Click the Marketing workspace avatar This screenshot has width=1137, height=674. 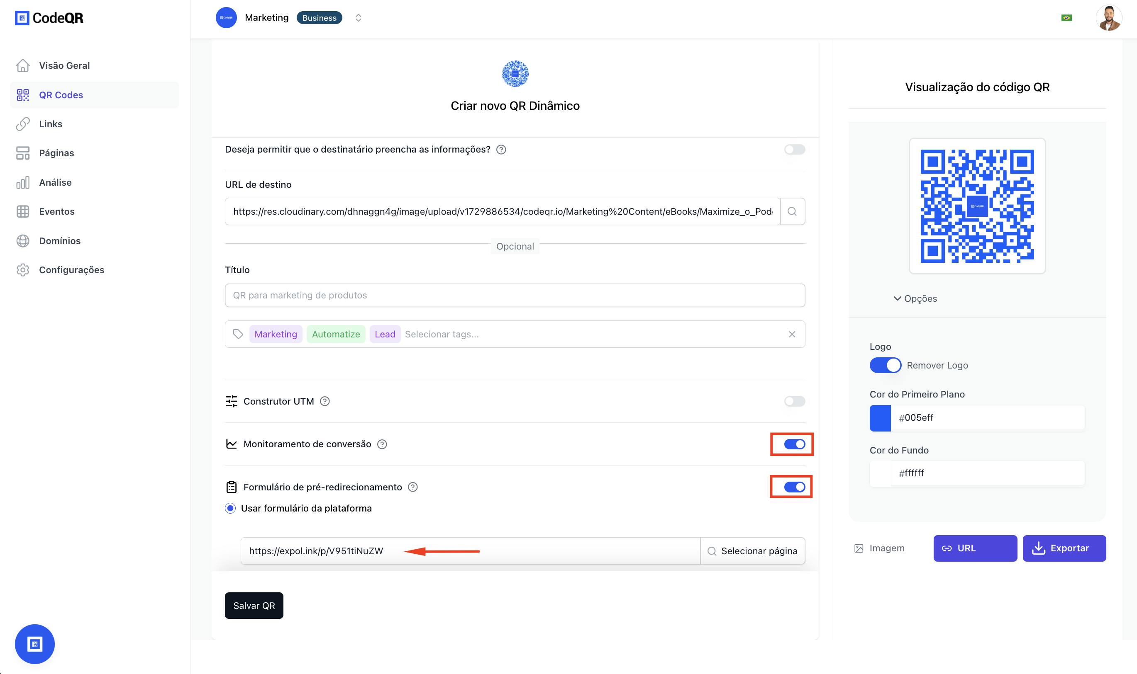pos(226,18)
